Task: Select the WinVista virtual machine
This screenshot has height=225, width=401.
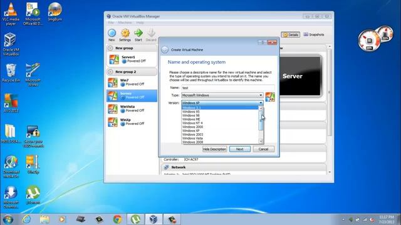Action: [132, 109]
